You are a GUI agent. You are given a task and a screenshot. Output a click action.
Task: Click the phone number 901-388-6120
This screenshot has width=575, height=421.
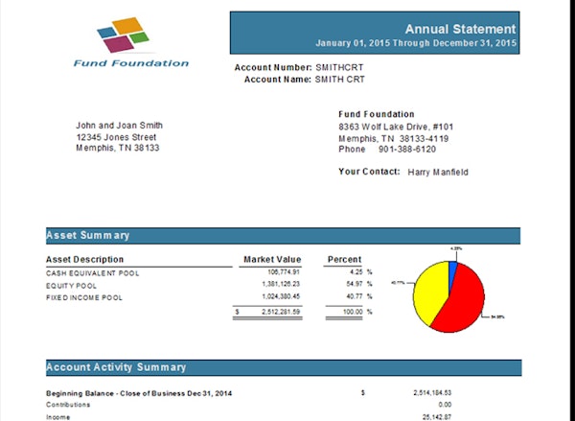(x=406, y=150)
